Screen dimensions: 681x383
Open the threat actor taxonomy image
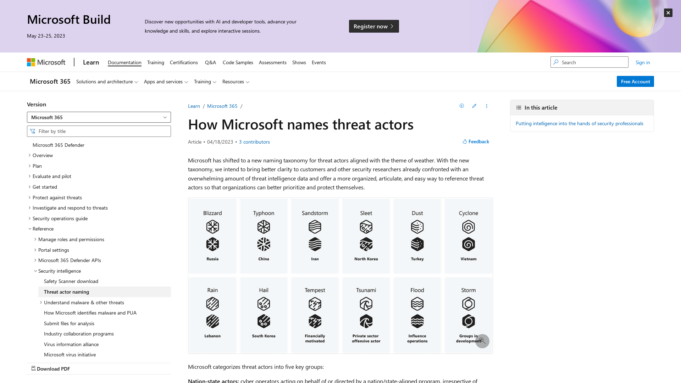coord(340,276)
